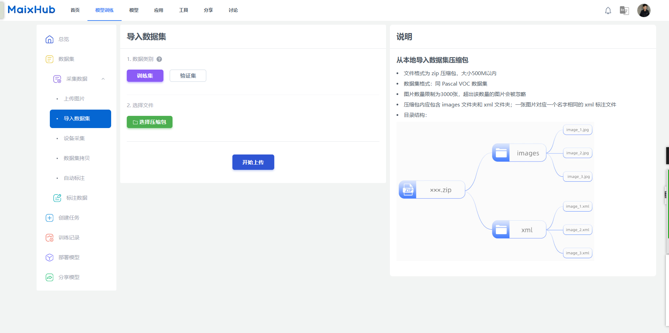Go to 工具 in the top navigation

coord(184,10)
